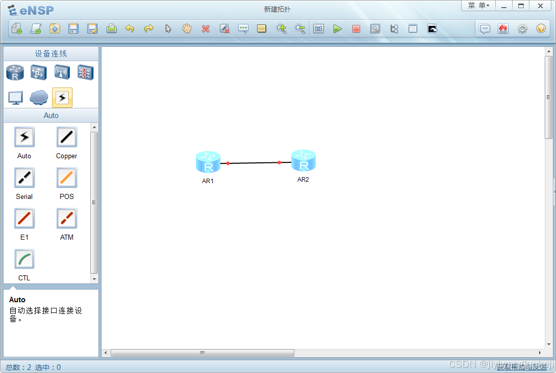Click the new test topology icon

coord(36,28)
